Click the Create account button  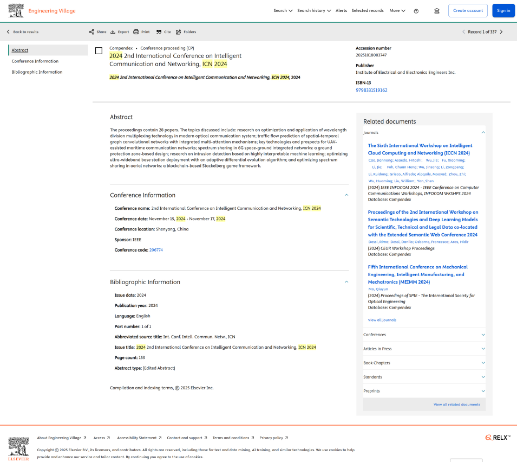[468, 10]
